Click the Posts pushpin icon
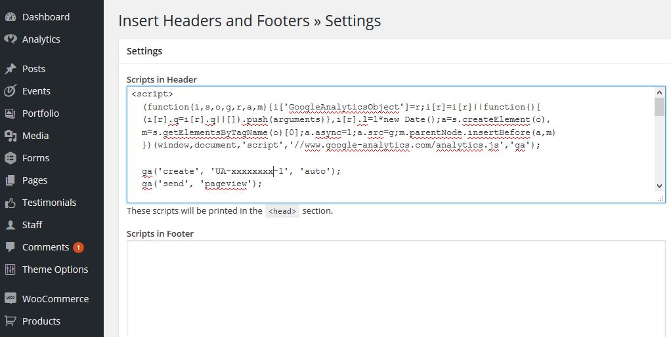The image size is (671, 337). [11, 69]
